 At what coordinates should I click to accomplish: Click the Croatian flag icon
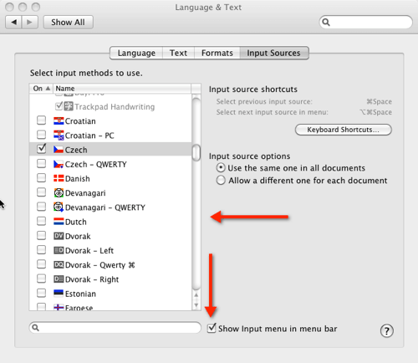[x=59, y=120]
